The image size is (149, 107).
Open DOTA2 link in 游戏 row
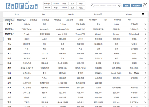tap(45, 54)
